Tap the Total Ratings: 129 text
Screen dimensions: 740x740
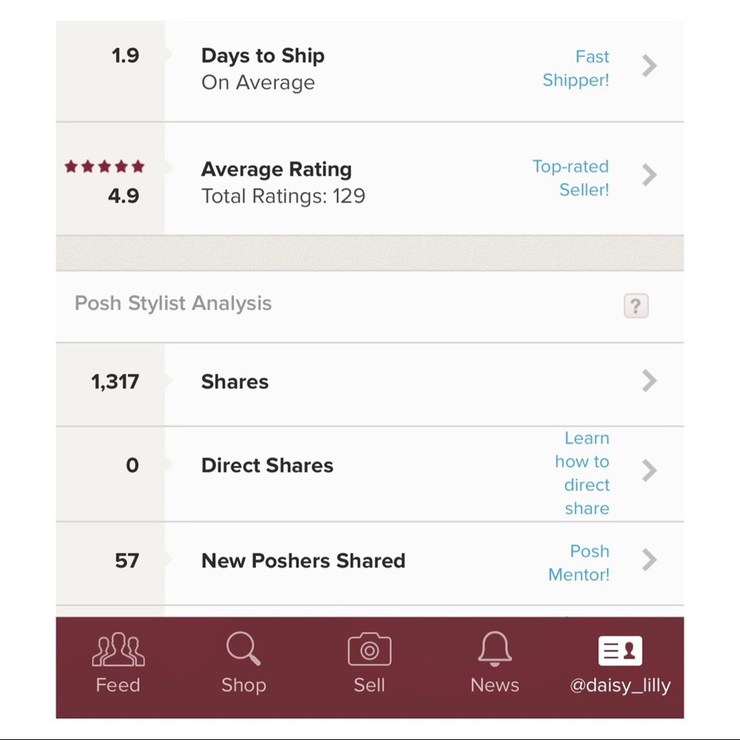(283, 196)
